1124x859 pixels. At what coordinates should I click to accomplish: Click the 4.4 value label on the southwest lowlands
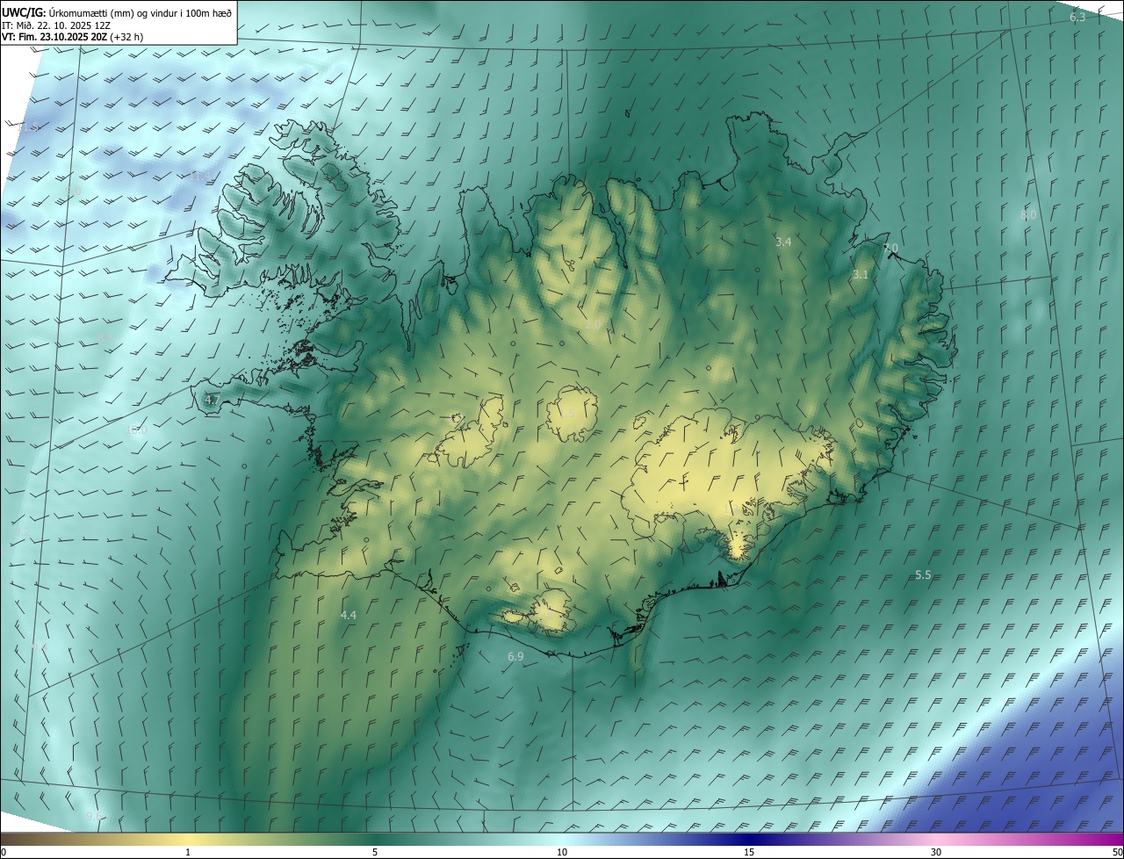click(x=349, y=616)
